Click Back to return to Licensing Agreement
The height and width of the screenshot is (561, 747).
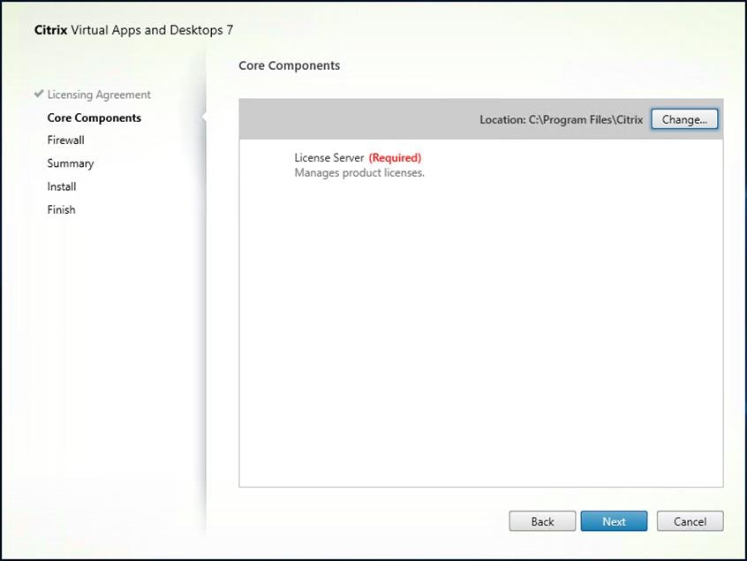542,521
